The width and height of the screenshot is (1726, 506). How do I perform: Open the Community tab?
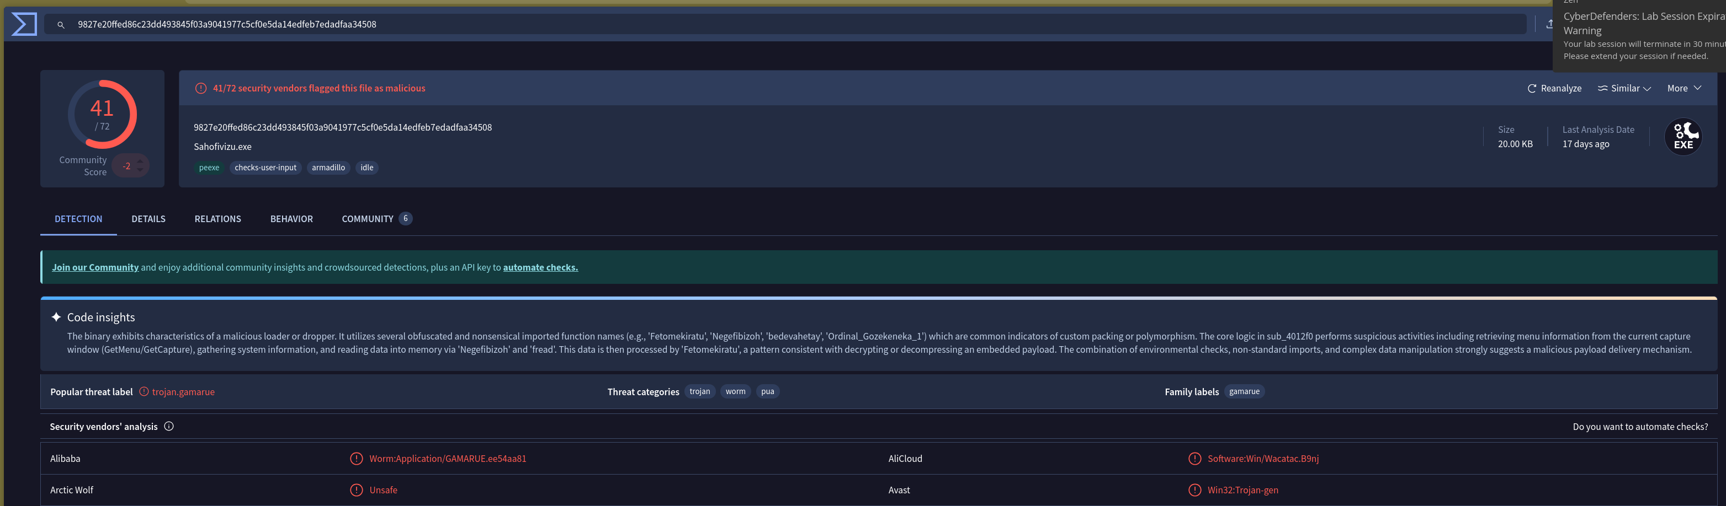click(x=367, y=219)
